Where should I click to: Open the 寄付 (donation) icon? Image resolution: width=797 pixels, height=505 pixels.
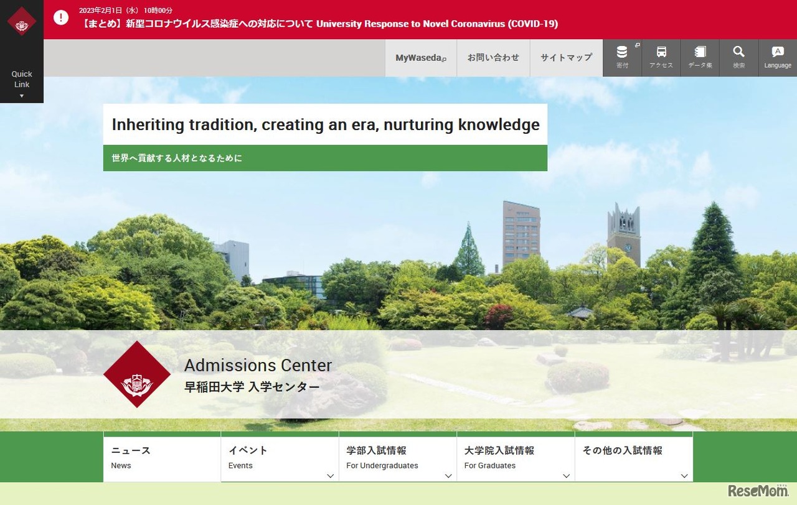621,57
